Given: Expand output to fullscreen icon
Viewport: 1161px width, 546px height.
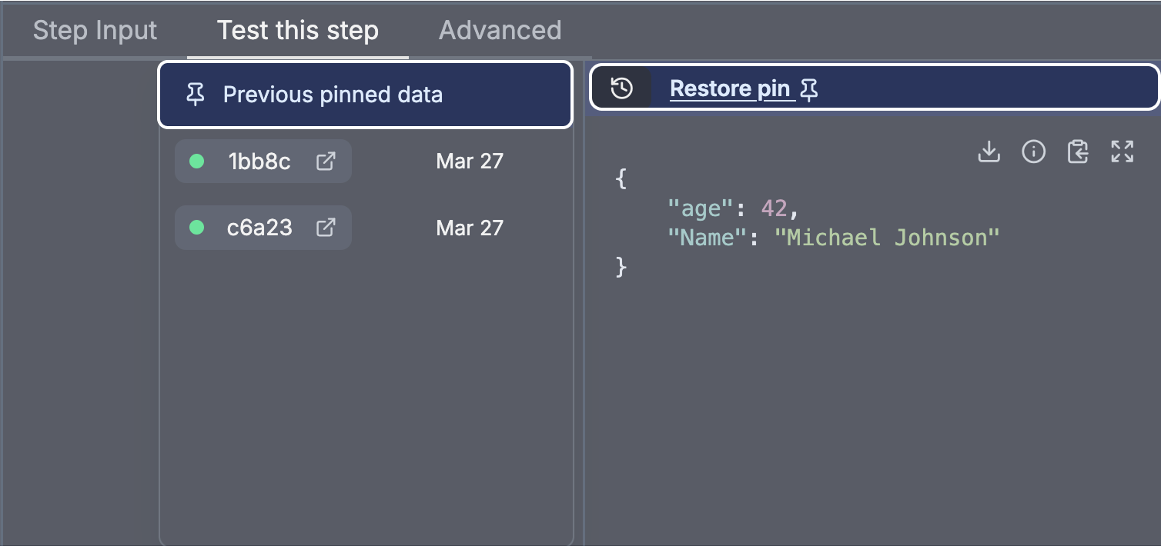Looking at the screenshot, I should pos(1123,152).
